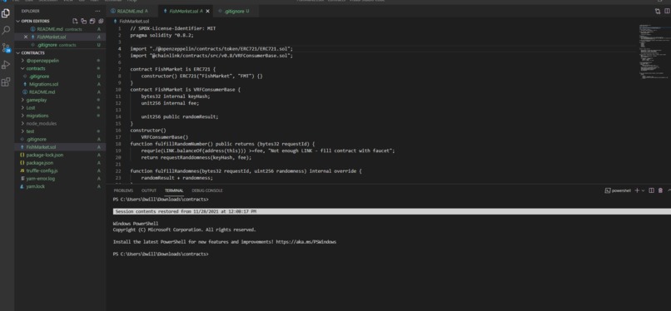Collapse the Open Editors section
Screen dimensions: 671x311
[x=18, y=21]
